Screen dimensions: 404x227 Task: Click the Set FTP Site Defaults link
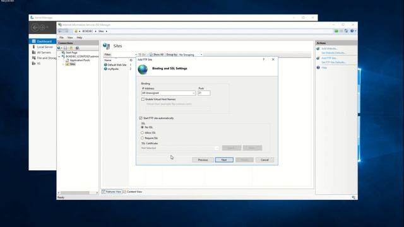pyautogui.click(x=334, y=62)
